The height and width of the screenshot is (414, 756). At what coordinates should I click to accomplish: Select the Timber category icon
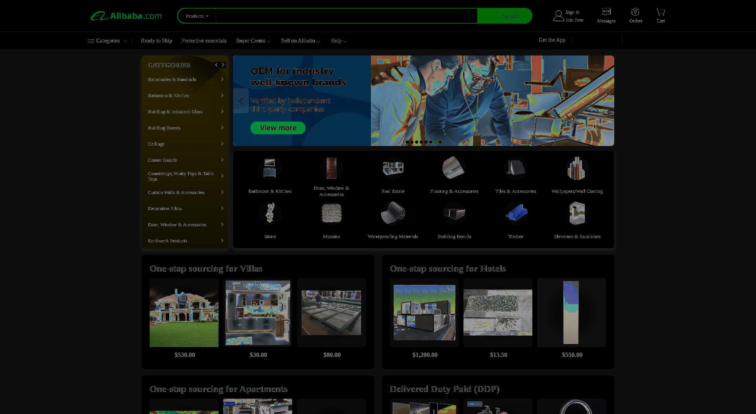coord(515,213)
